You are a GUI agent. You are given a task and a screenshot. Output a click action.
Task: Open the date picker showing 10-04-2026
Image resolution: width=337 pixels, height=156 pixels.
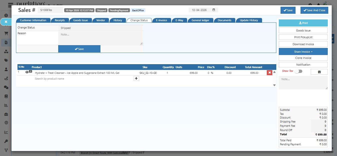coord(203,10)
